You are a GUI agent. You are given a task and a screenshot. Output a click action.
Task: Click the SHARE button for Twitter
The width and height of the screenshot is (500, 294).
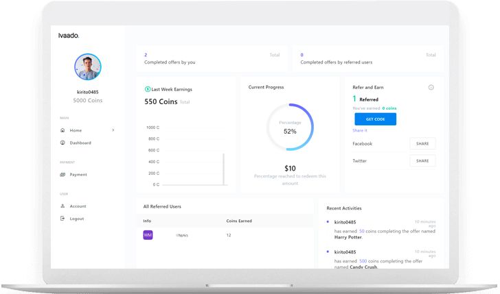[422, 161]
